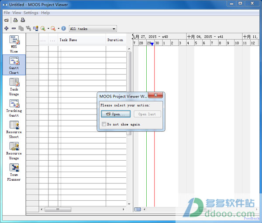
Task: Click the print icon in top toolbar
Action: pos(15,20)
